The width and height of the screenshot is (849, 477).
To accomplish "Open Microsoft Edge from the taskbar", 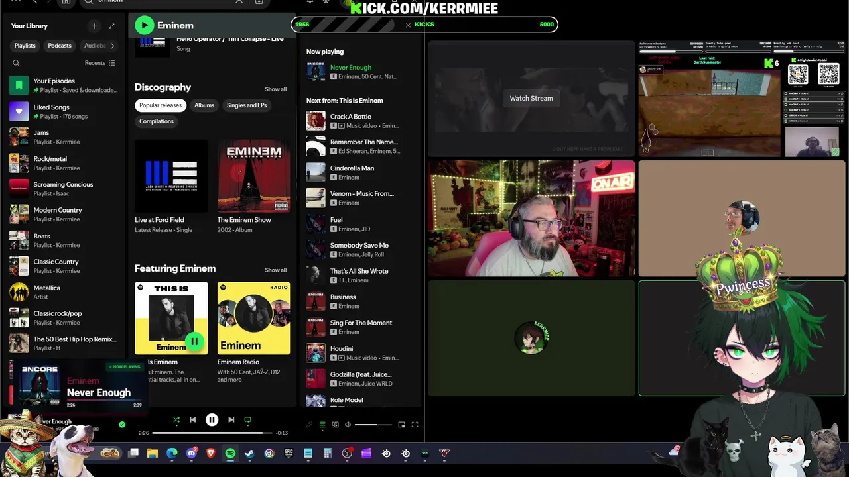I will (172, 453).
